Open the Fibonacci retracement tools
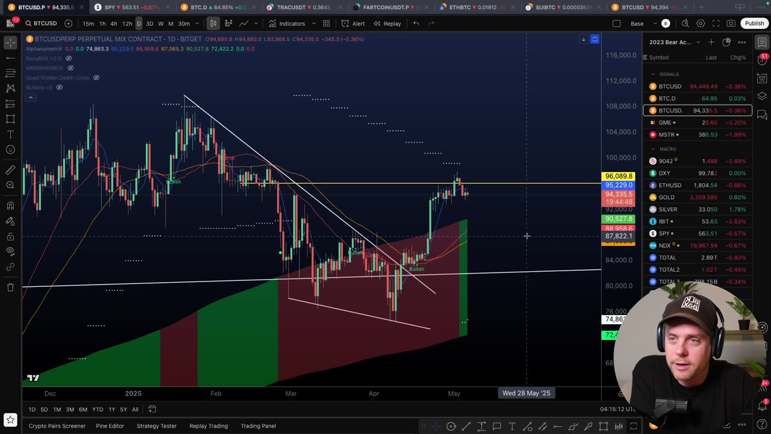Image resolution: width=771 pixels, height=434 pixels. 10,73
